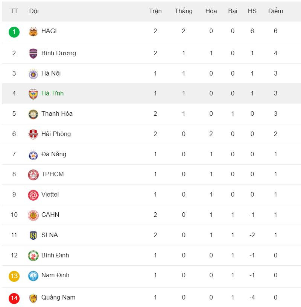Click the Hà Nội club crest
The image size is (301, 307).
tap(33, 74)
